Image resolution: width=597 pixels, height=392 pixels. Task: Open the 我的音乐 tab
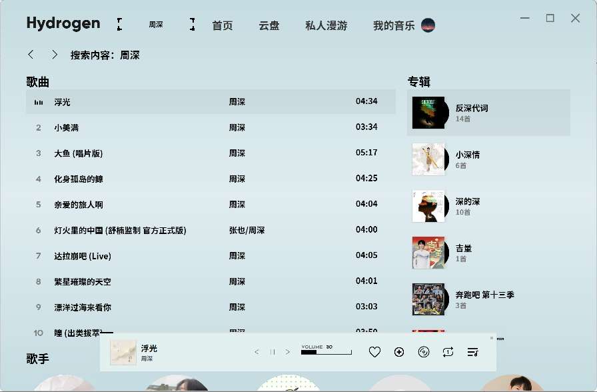[x=394, y=25]
